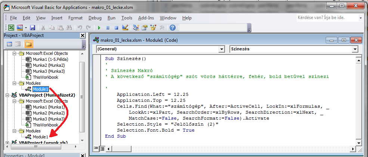Open the Edit menu
The height and width of the screenshot is (157, 368).
[27, 18]
